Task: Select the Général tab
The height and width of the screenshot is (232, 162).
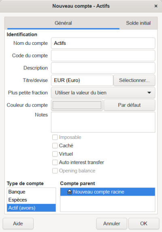Action: pyautogui.click(x=63, y=23)
